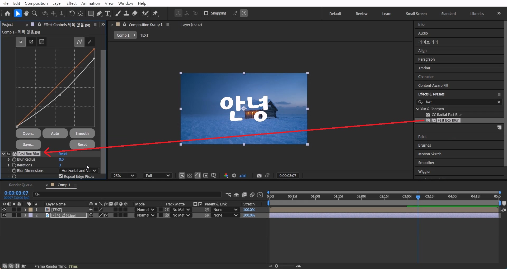This screenshot has width=507, height=269.
Task: Select the Pen tool
Action: coord(99,13)
